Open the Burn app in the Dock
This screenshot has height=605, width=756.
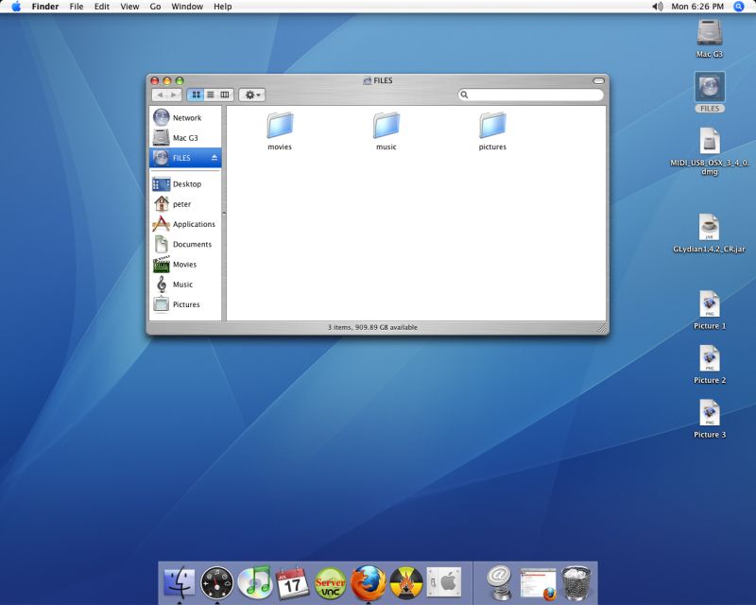point(406,583)
